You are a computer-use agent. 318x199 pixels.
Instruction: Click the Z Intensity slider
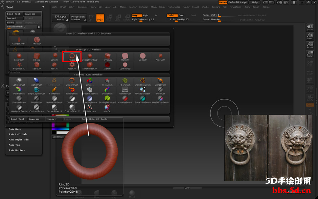(179, 20)
